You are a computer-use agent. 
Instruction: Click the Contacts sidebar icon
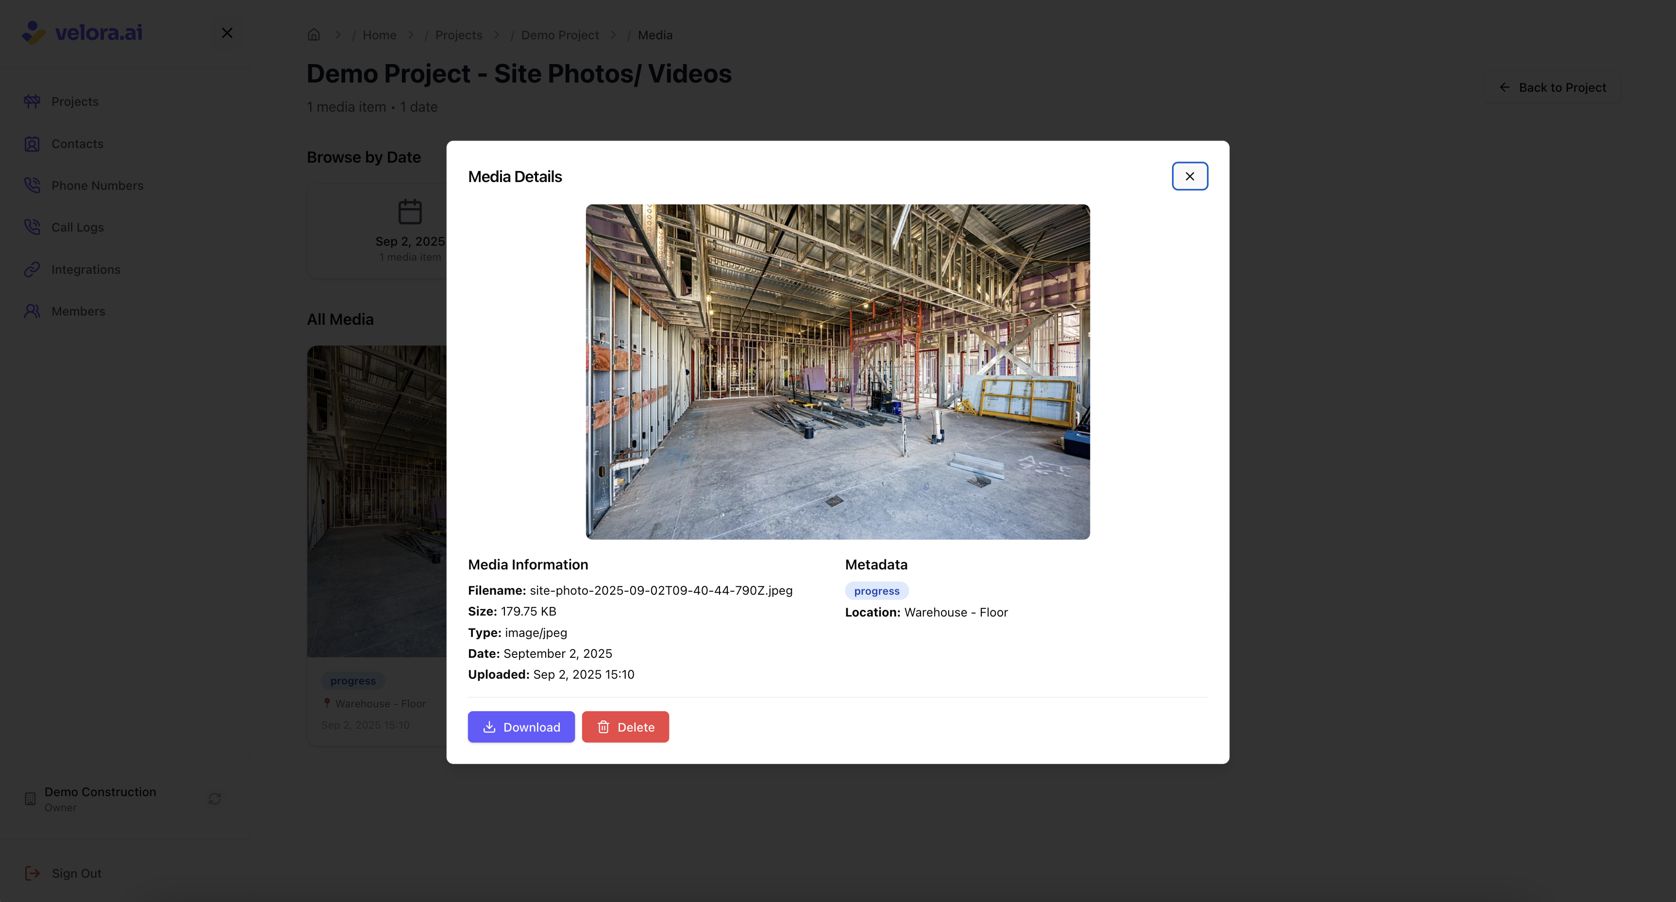point(32,144)
